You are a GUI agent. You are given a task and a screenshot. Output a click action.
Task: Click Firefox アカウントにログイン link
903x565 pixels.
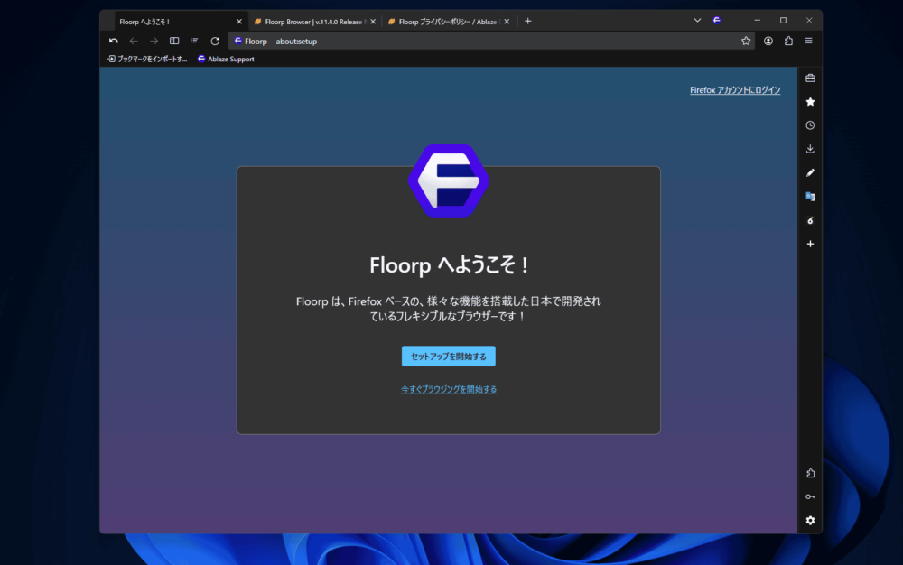(735, 90)
